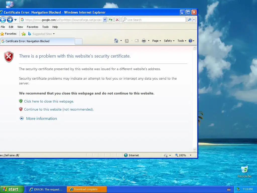Click the address bar URL field
This screenshot has width=257, height=193.
click(x=63, y=20)
